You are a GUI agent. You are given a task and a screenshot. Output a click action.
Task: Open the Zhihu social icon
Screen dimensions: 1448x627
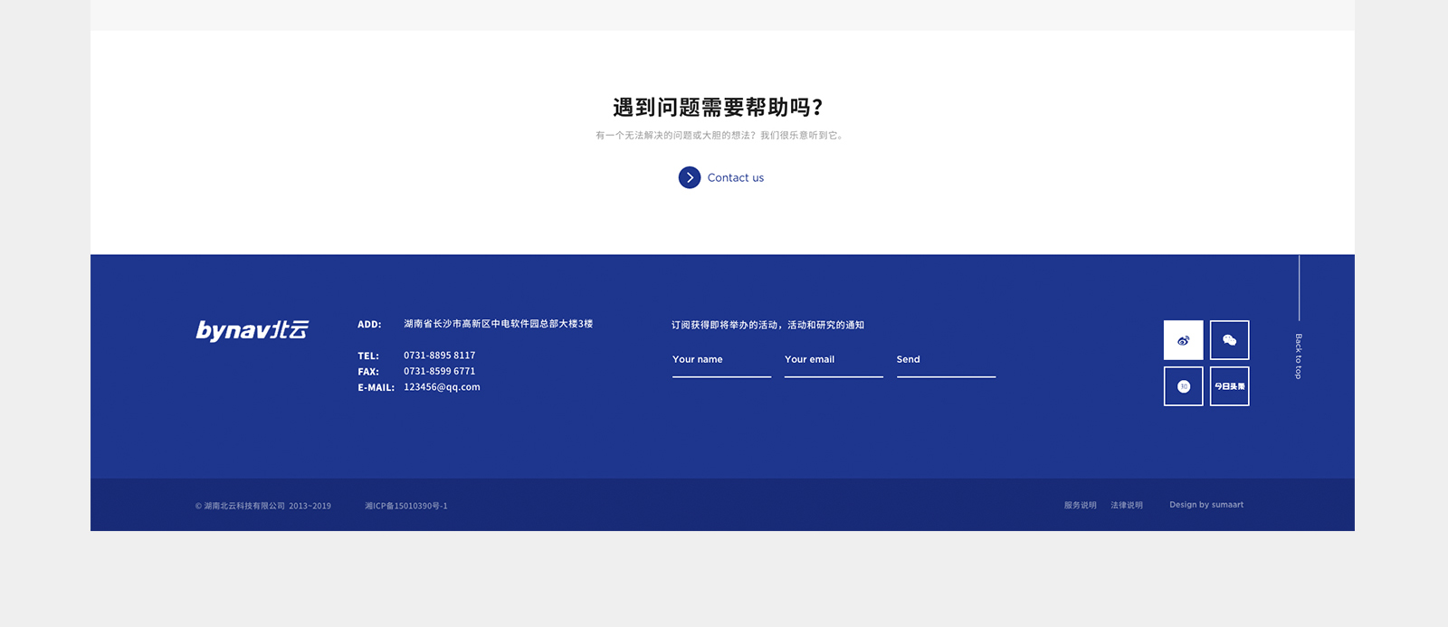click(x=1183, y=386)
